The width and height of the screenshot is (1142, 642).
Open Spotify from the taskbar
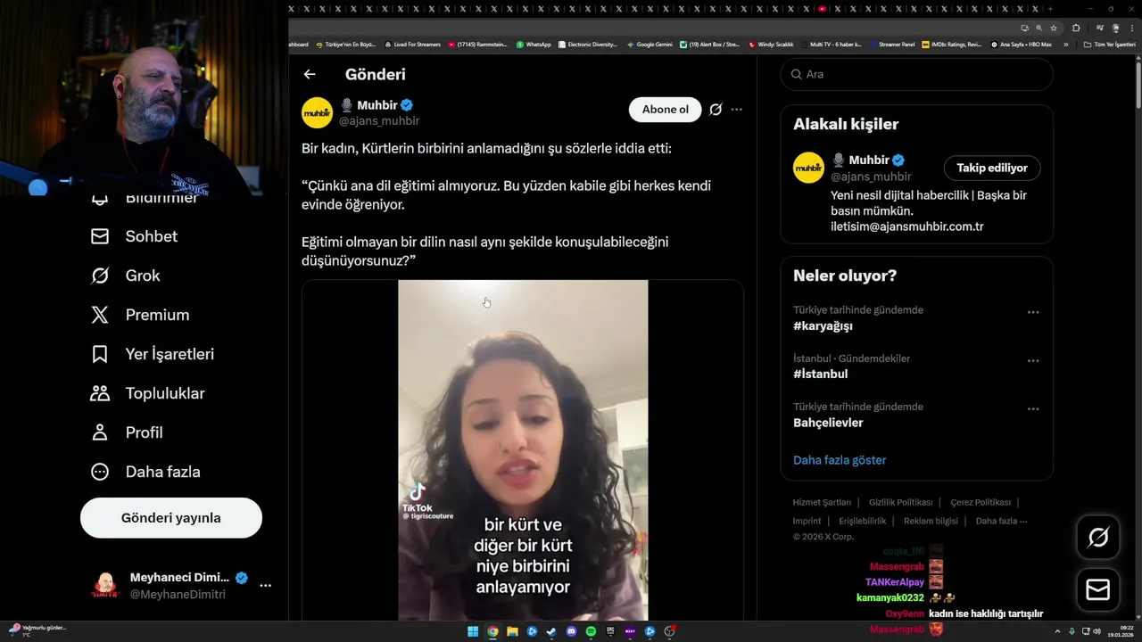pyautogui.click(x=591, y=631)
